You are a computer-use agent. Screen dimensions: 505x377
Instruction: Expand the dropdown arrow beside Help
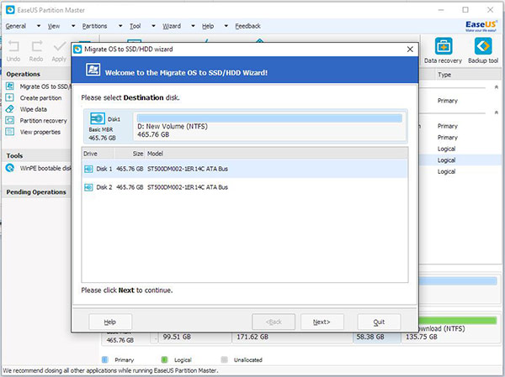coord(226,26)
